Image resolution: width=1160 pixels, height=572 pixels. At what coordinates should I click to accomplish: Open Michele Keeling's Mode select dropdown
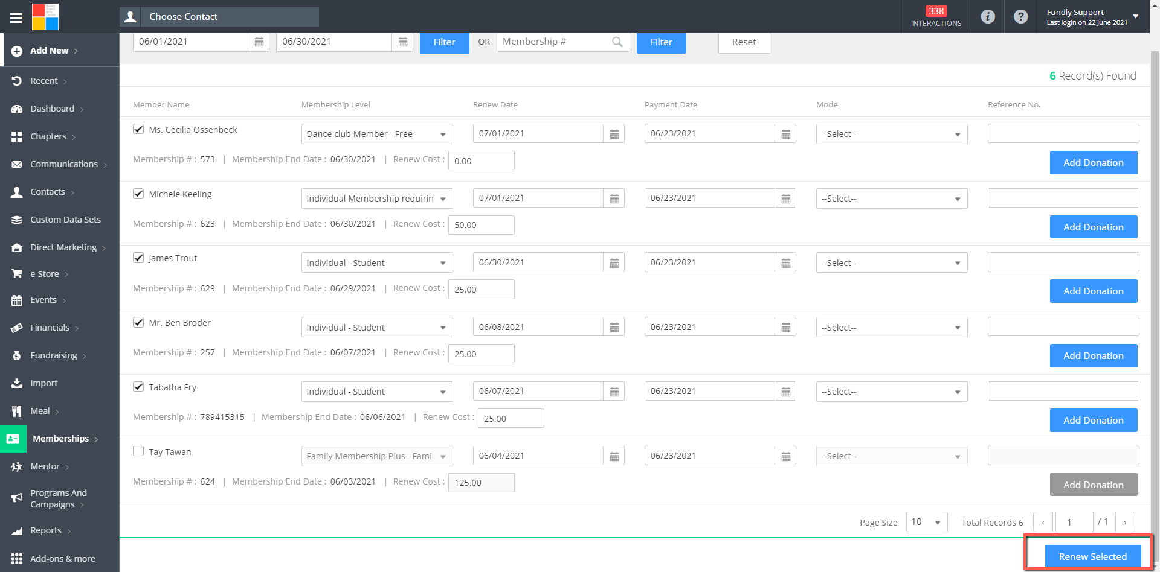pyautogui.click(x=892, y=199)
